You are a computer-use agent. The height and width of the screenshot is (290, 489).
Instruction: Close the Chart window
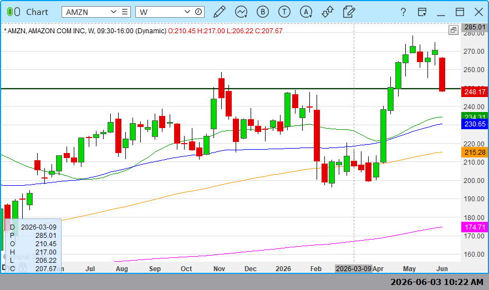(x=478, y=12)
